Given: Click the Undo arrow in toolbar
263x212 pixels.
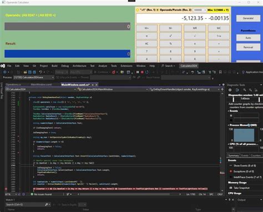Looking at the screenshot, I should pos(41,72).
